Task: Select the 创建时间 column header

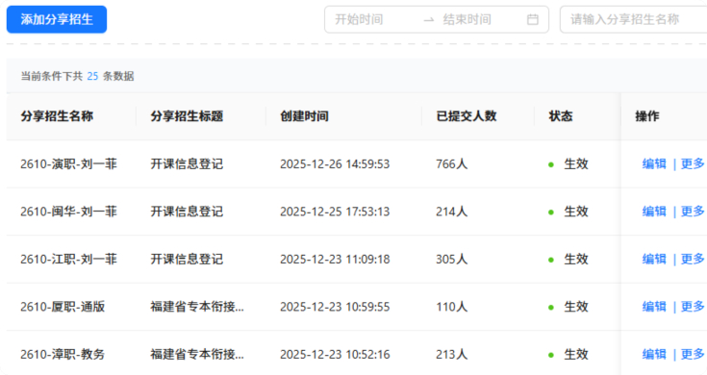Action: 304,116
